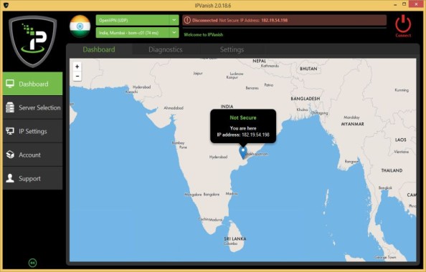Click IP address line in map popup

click(243, 135)
